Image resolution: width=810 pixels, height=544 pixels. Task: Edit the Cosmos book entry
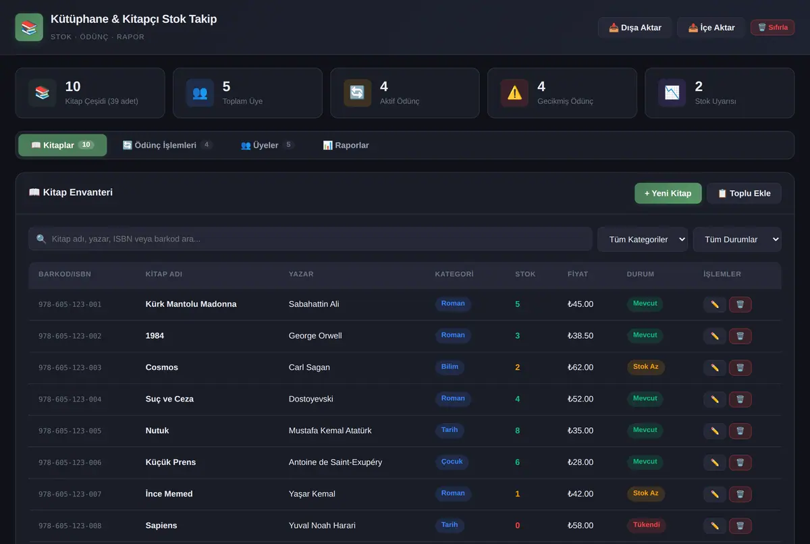pos(715,368)
